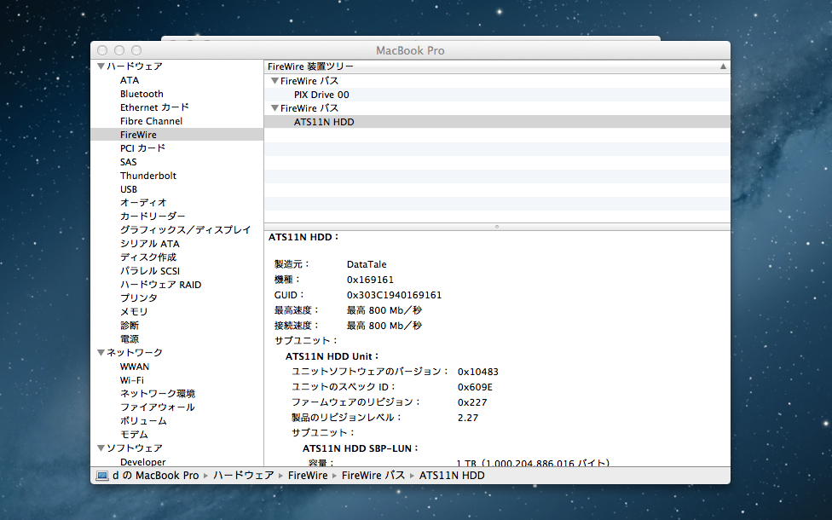
Task: Click the unit software version 0x10483
Action: coord(478,372)
